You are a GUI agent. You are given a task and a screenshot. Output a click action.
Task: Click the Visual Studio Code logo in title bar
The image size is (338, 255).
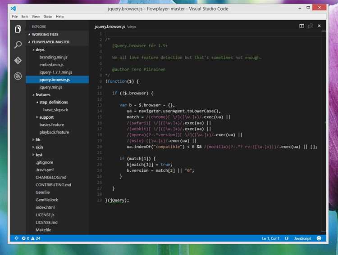14,9
